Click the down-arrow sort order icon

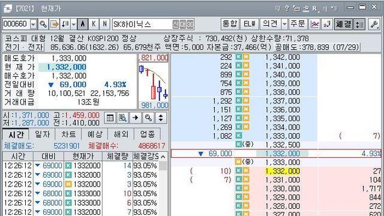point(65,24)
